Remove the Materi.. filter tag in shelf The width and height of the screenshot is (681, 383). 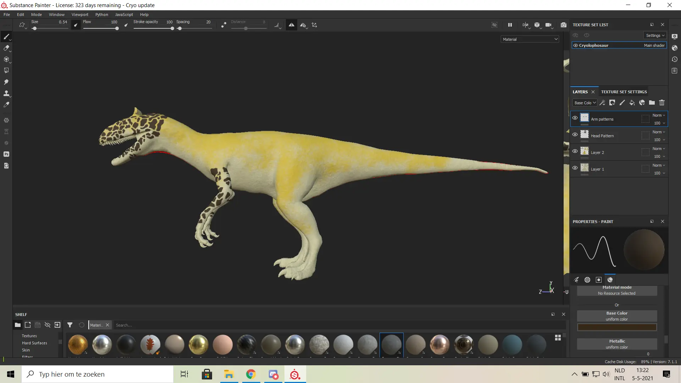coord(107,325)
